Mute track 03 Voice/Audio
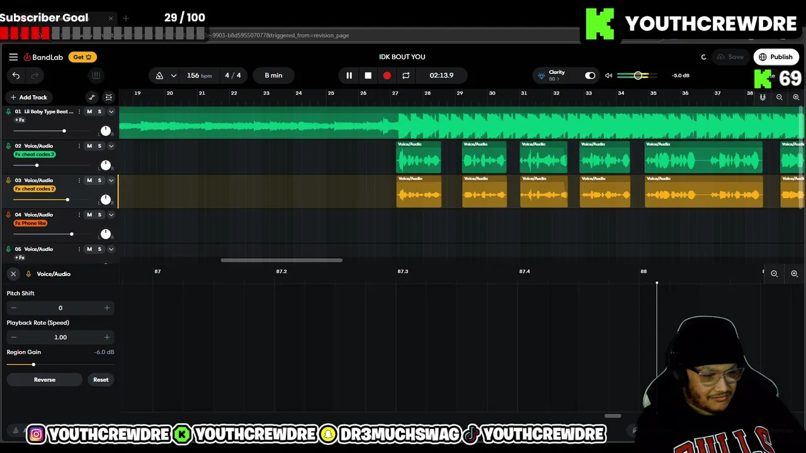Screen dimensions: 806x453 [x=89, y=181]
